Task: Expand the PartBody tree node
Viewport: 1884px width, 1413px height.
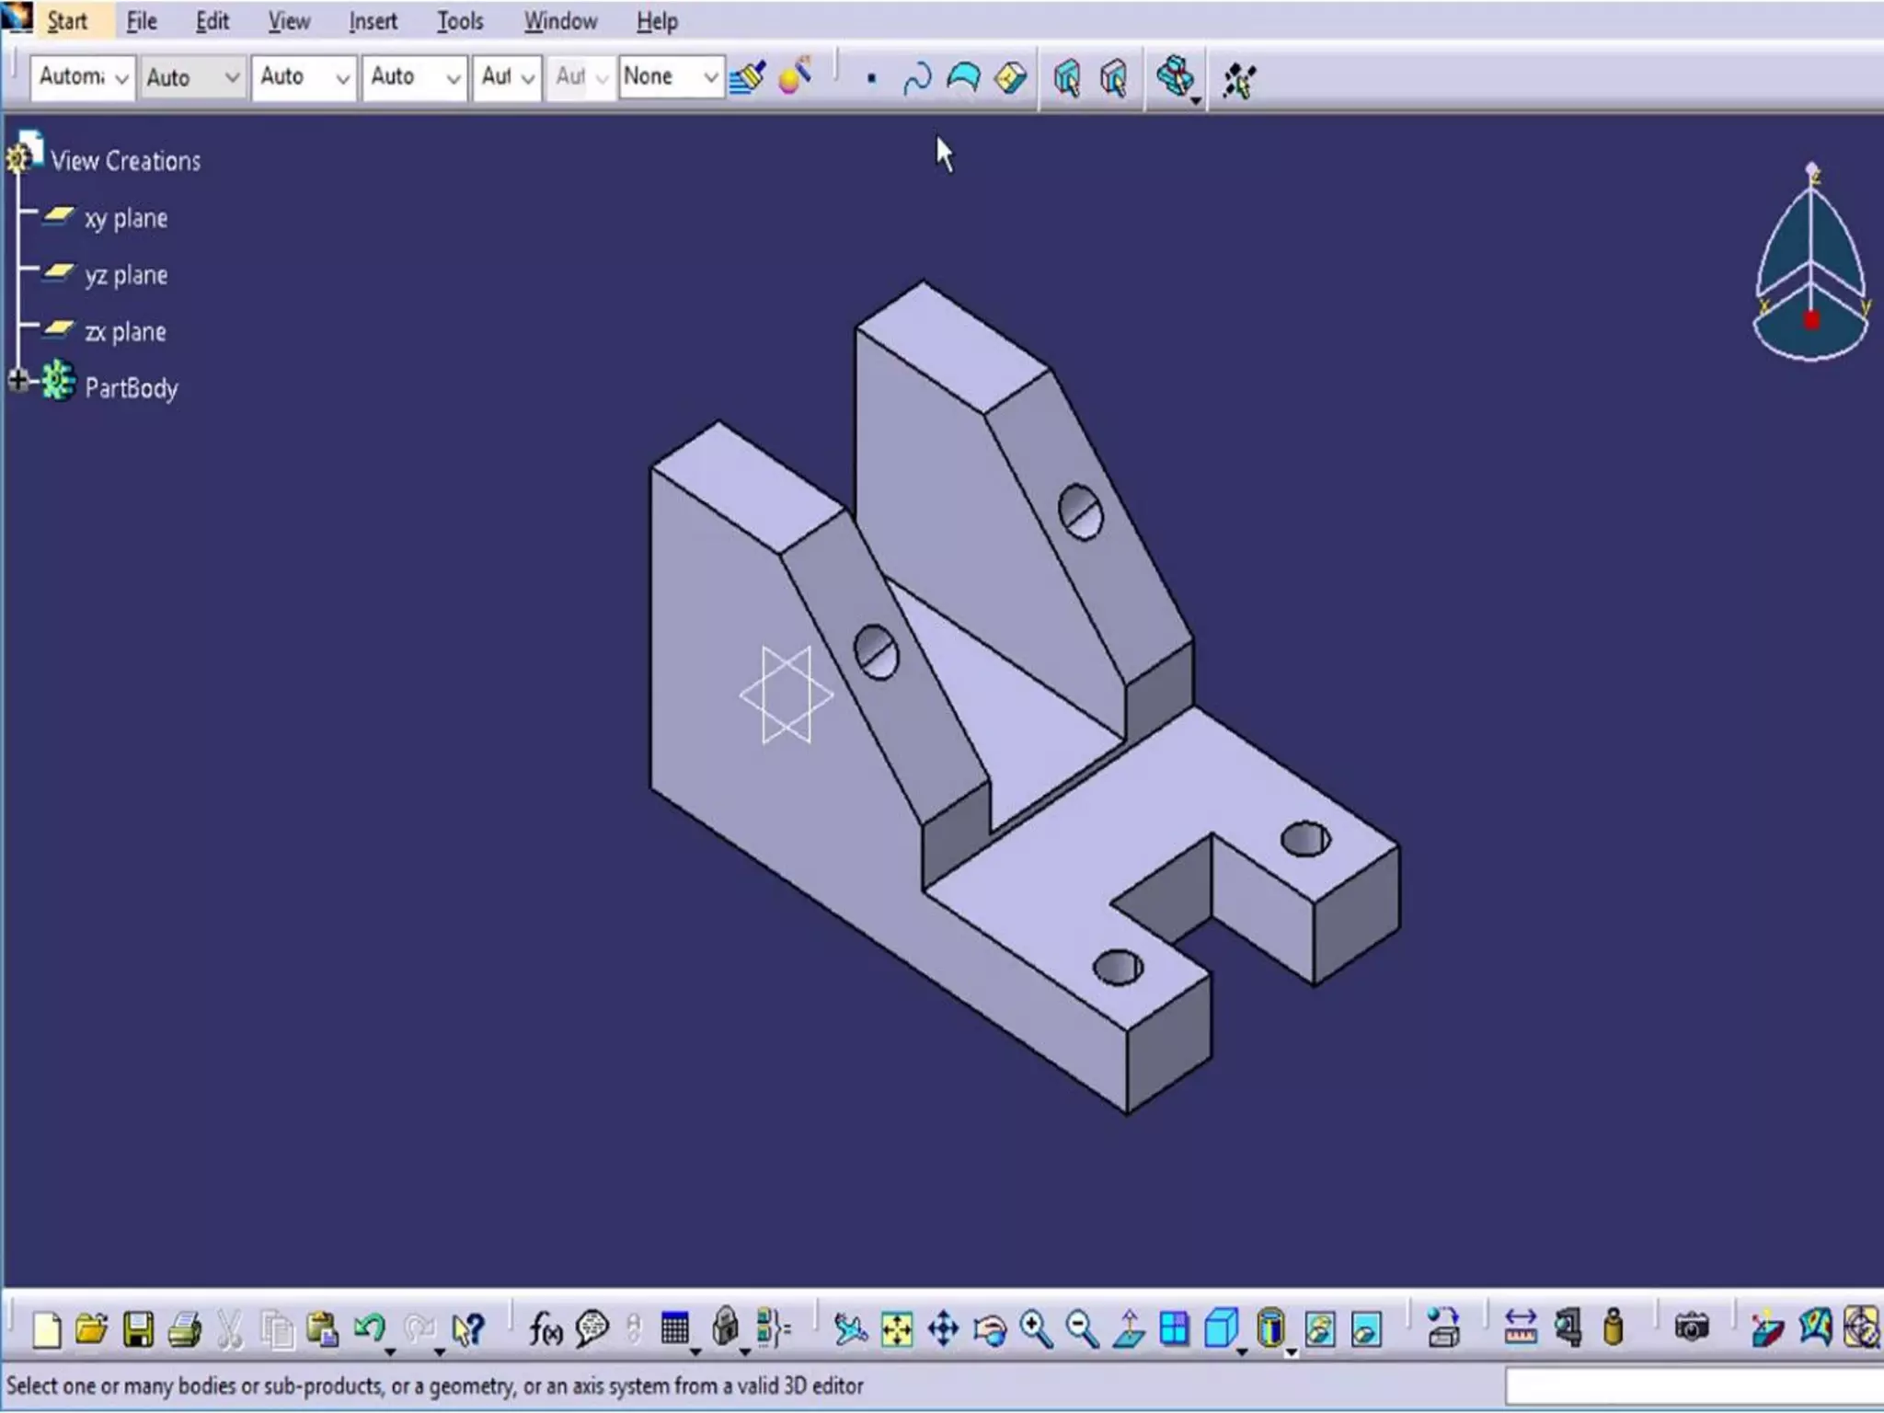Action: [x=17, y=380]
